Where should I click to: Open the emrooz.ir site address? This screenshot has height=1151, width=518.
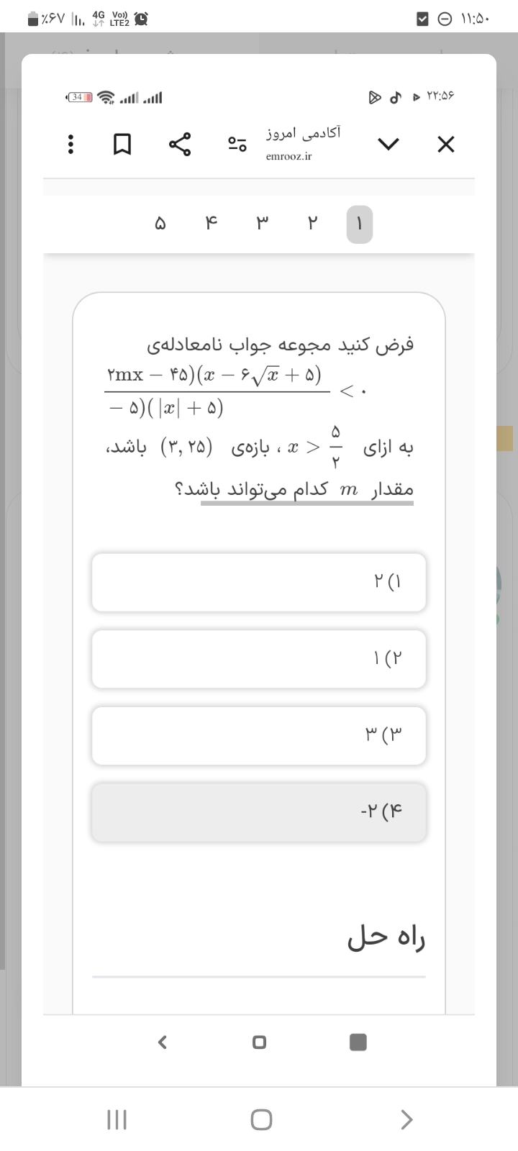(x=288, y=156)
